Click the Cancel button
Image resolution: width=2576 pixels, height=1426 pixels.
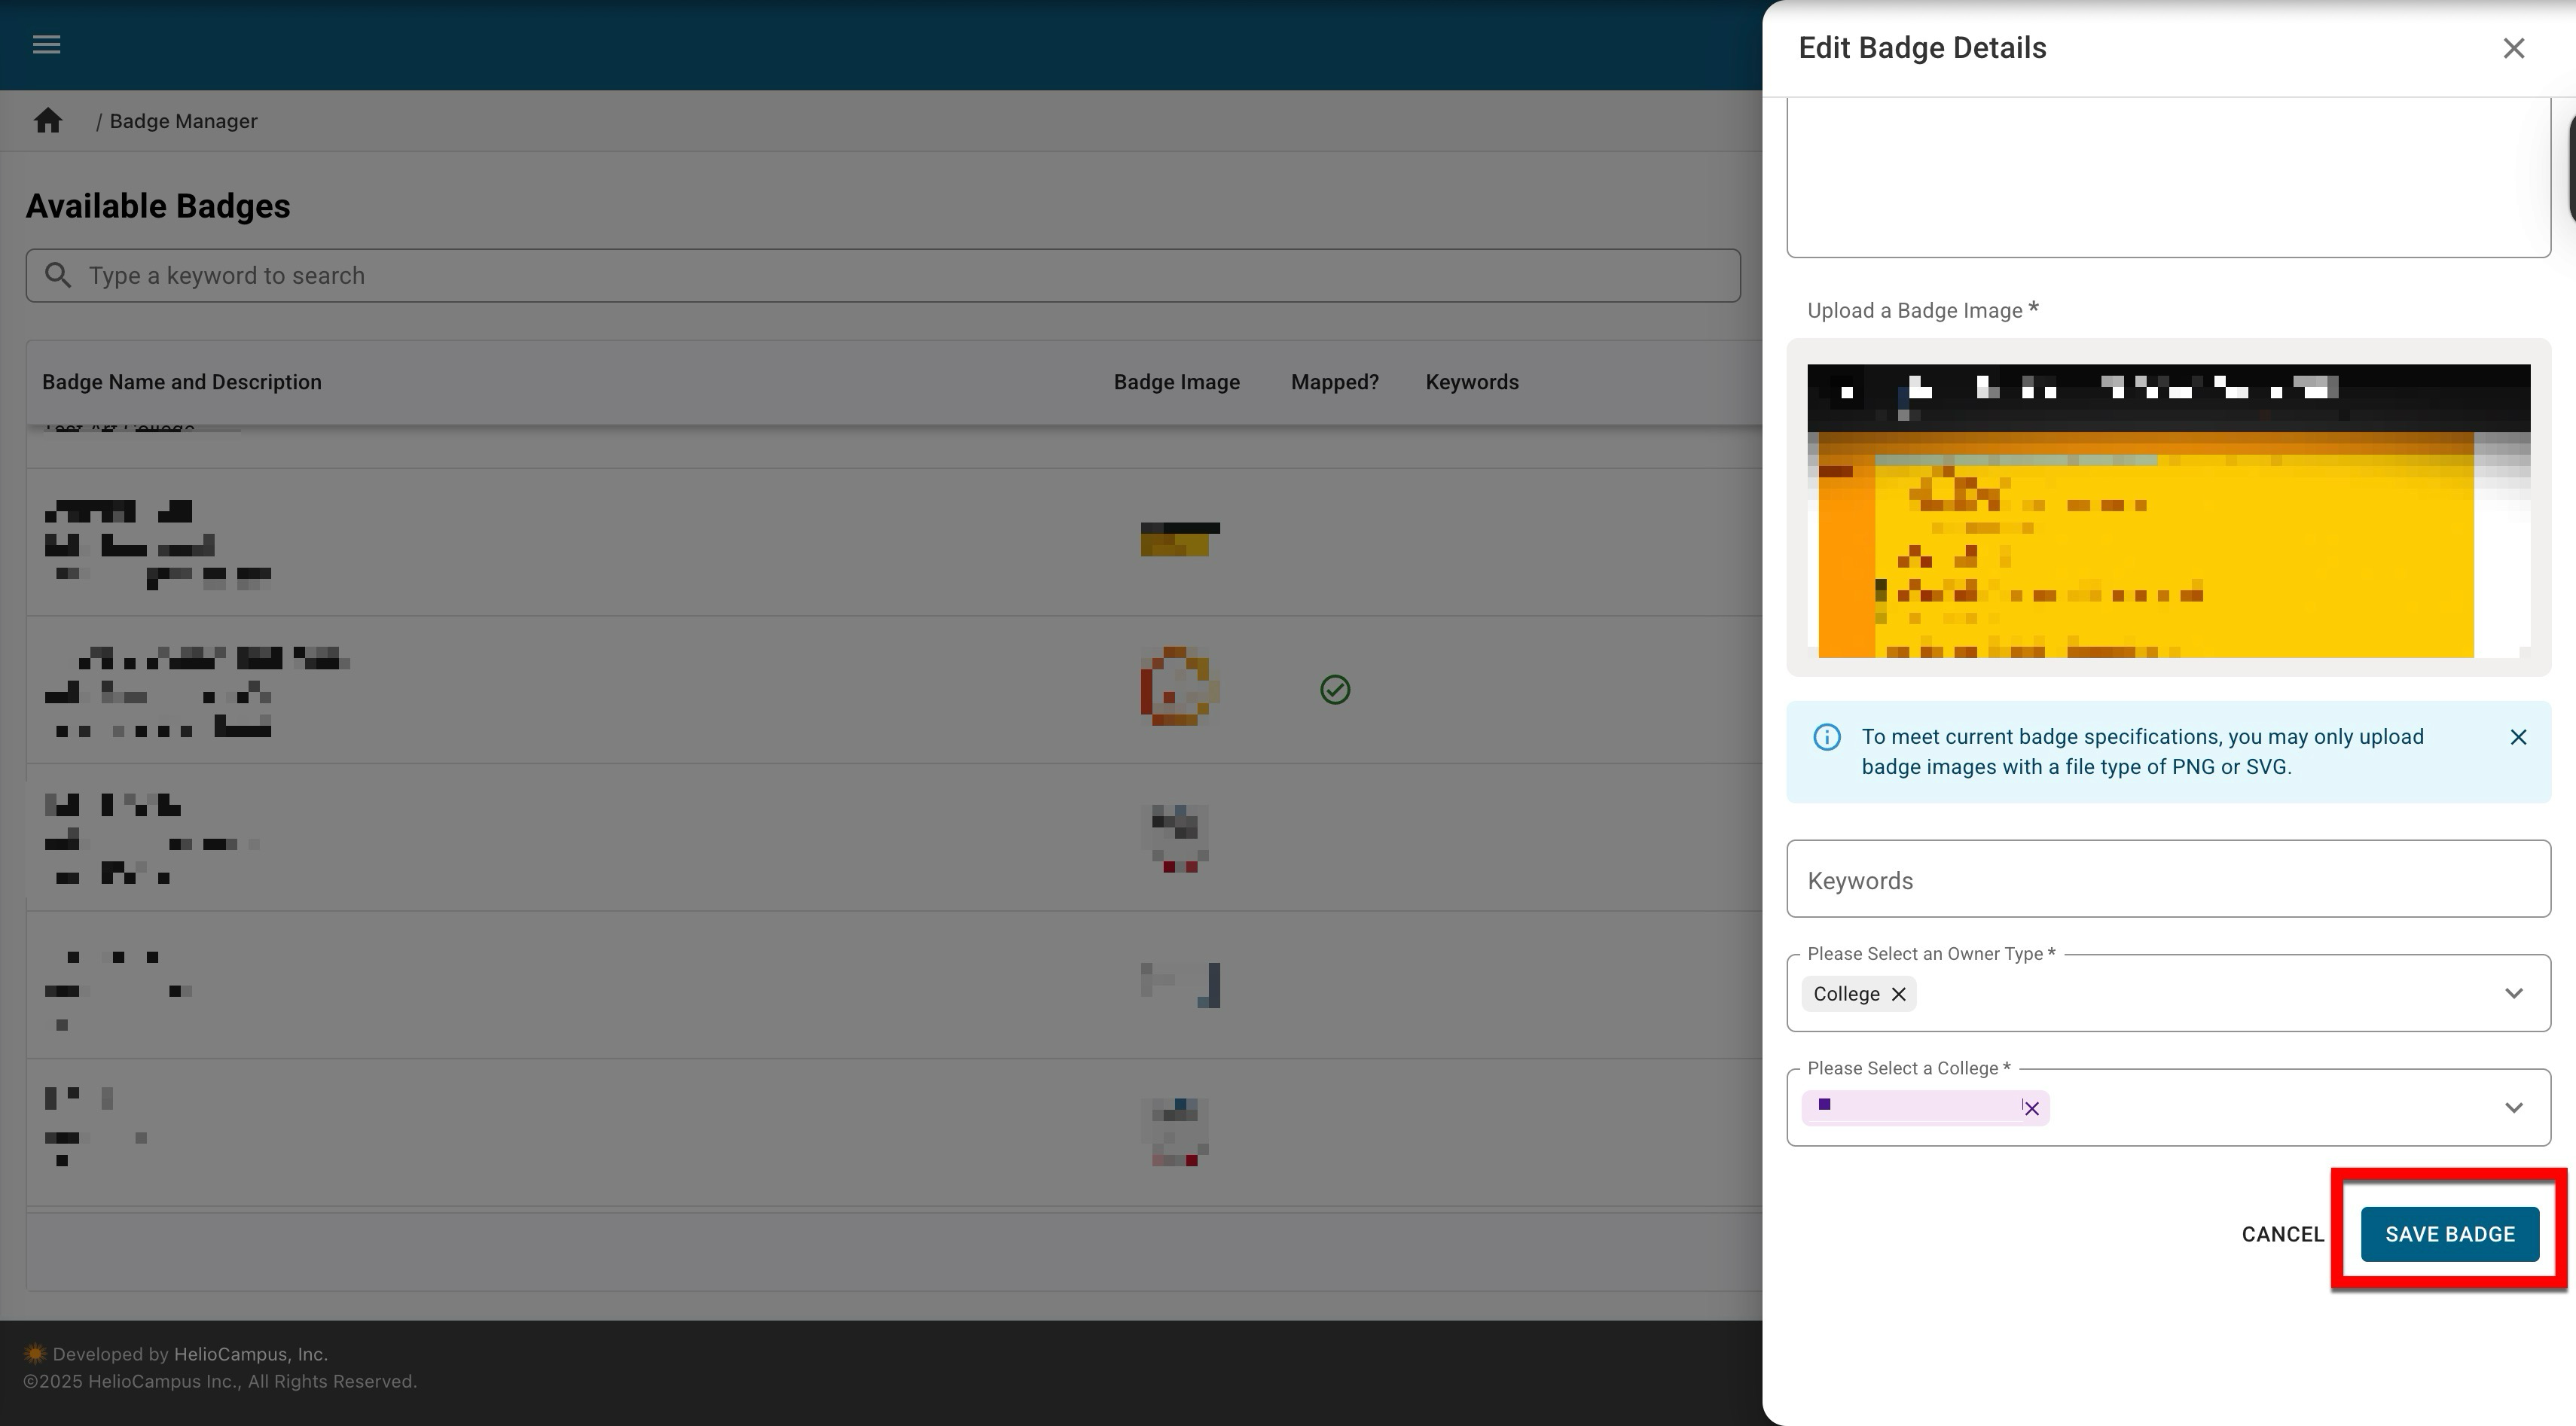tap(2282, 1234)
